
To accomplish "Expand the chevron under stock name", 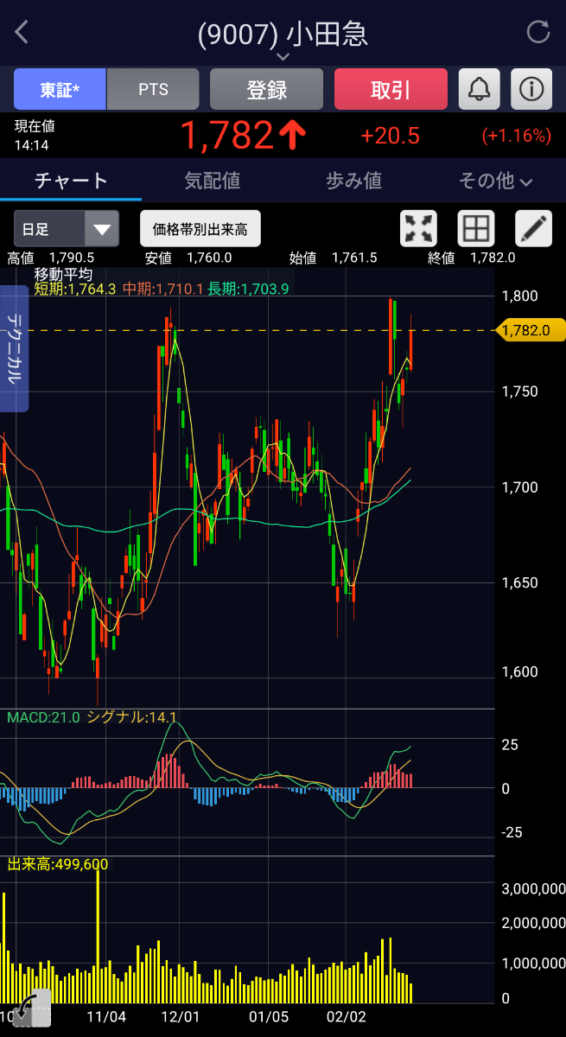I will coord(283,57).
